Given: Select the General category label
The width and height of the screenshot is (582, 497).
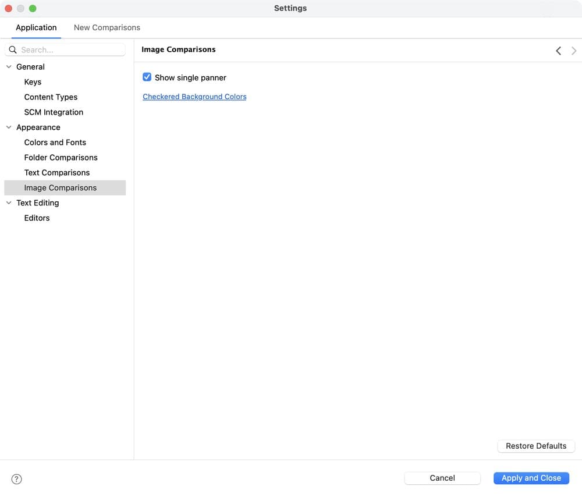Looking at the screenshot, I should (30, 67).
